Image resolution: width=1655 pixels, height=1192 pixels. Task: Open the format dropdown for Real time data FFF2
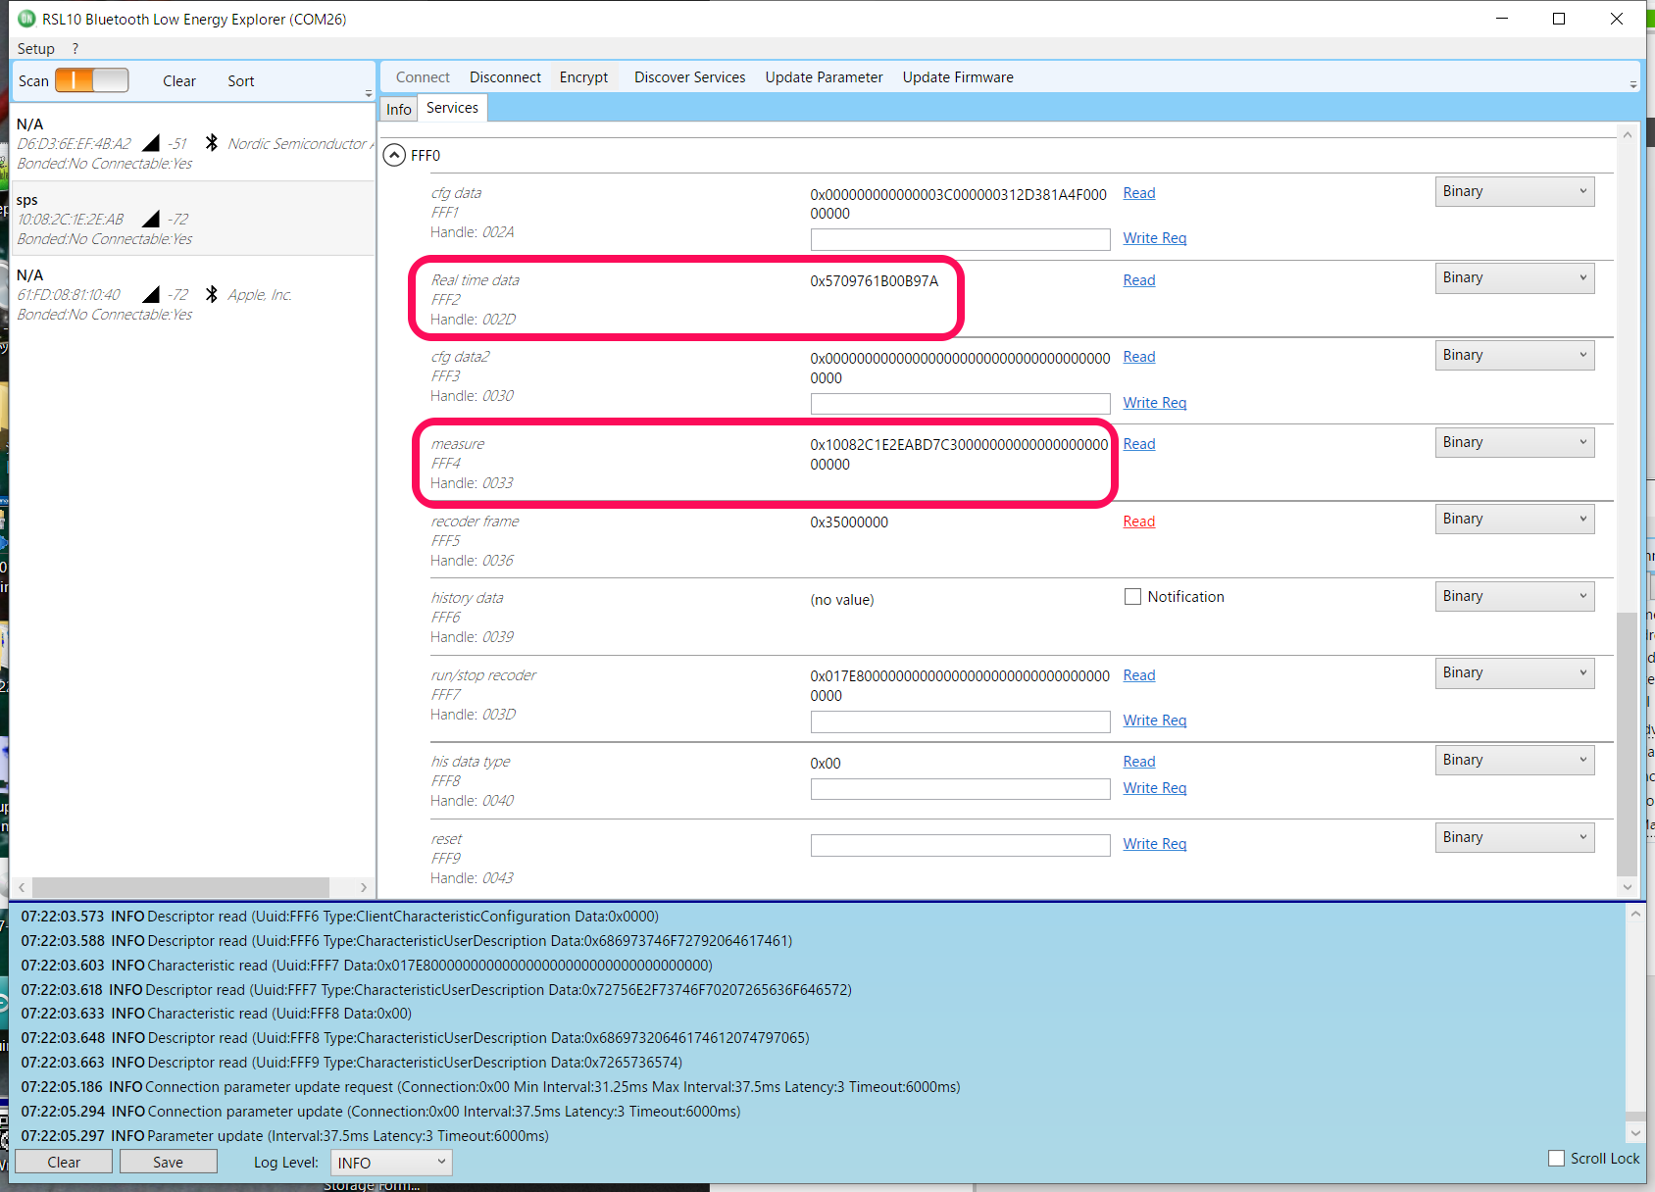(1515, 277)
